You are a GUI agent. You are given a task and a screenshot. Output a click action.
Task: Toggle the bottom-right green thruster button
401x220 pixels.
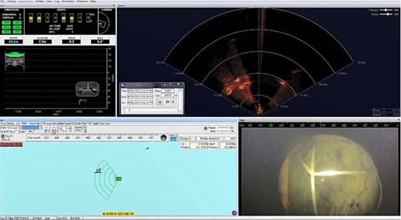point(17,31)
